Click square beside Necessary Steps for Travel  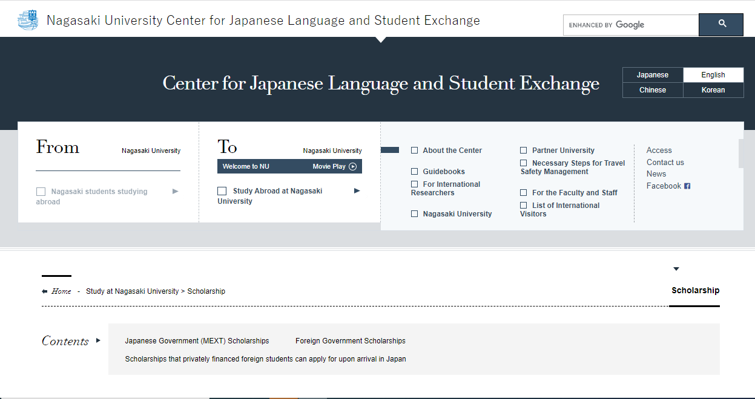524,163
